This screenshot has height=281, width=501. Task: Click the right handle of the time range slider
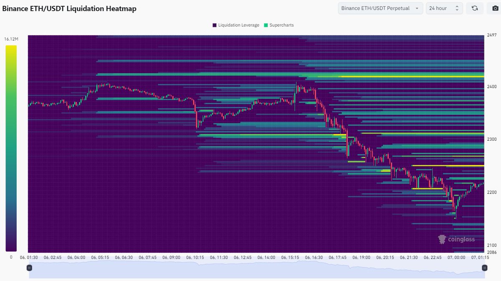[484, 268]
